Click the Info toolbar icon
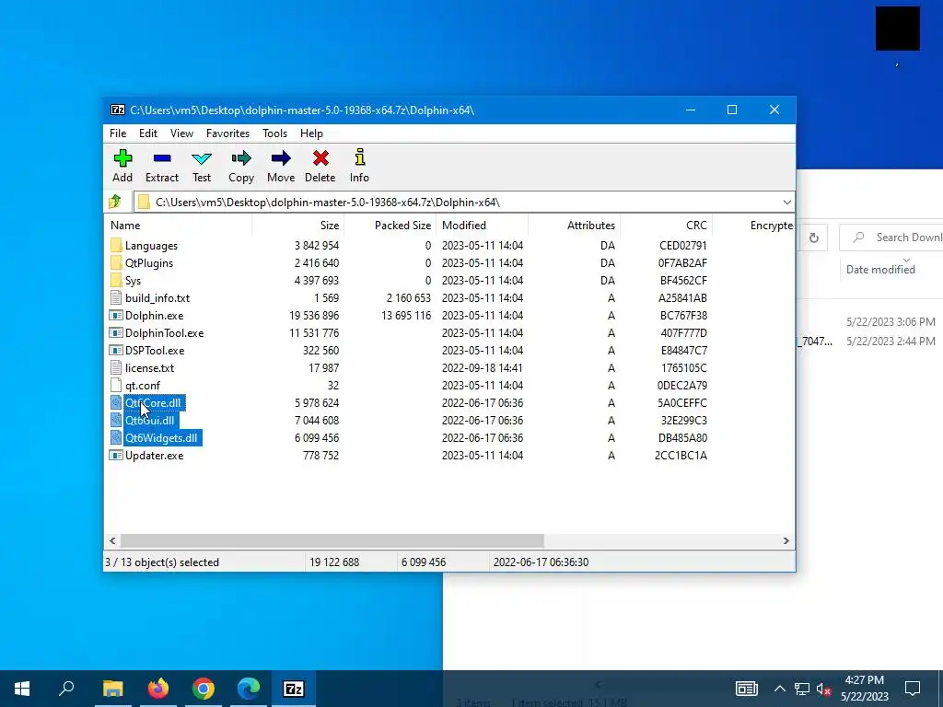Viewport: 943px width, 707px height. [360, 157]
